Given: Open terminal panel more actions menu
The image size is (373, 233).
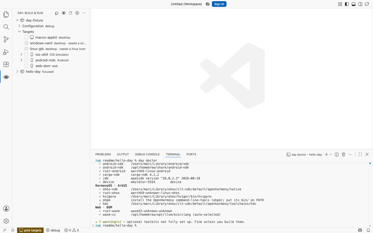Looking at the screenshot, I should (350, 155).
